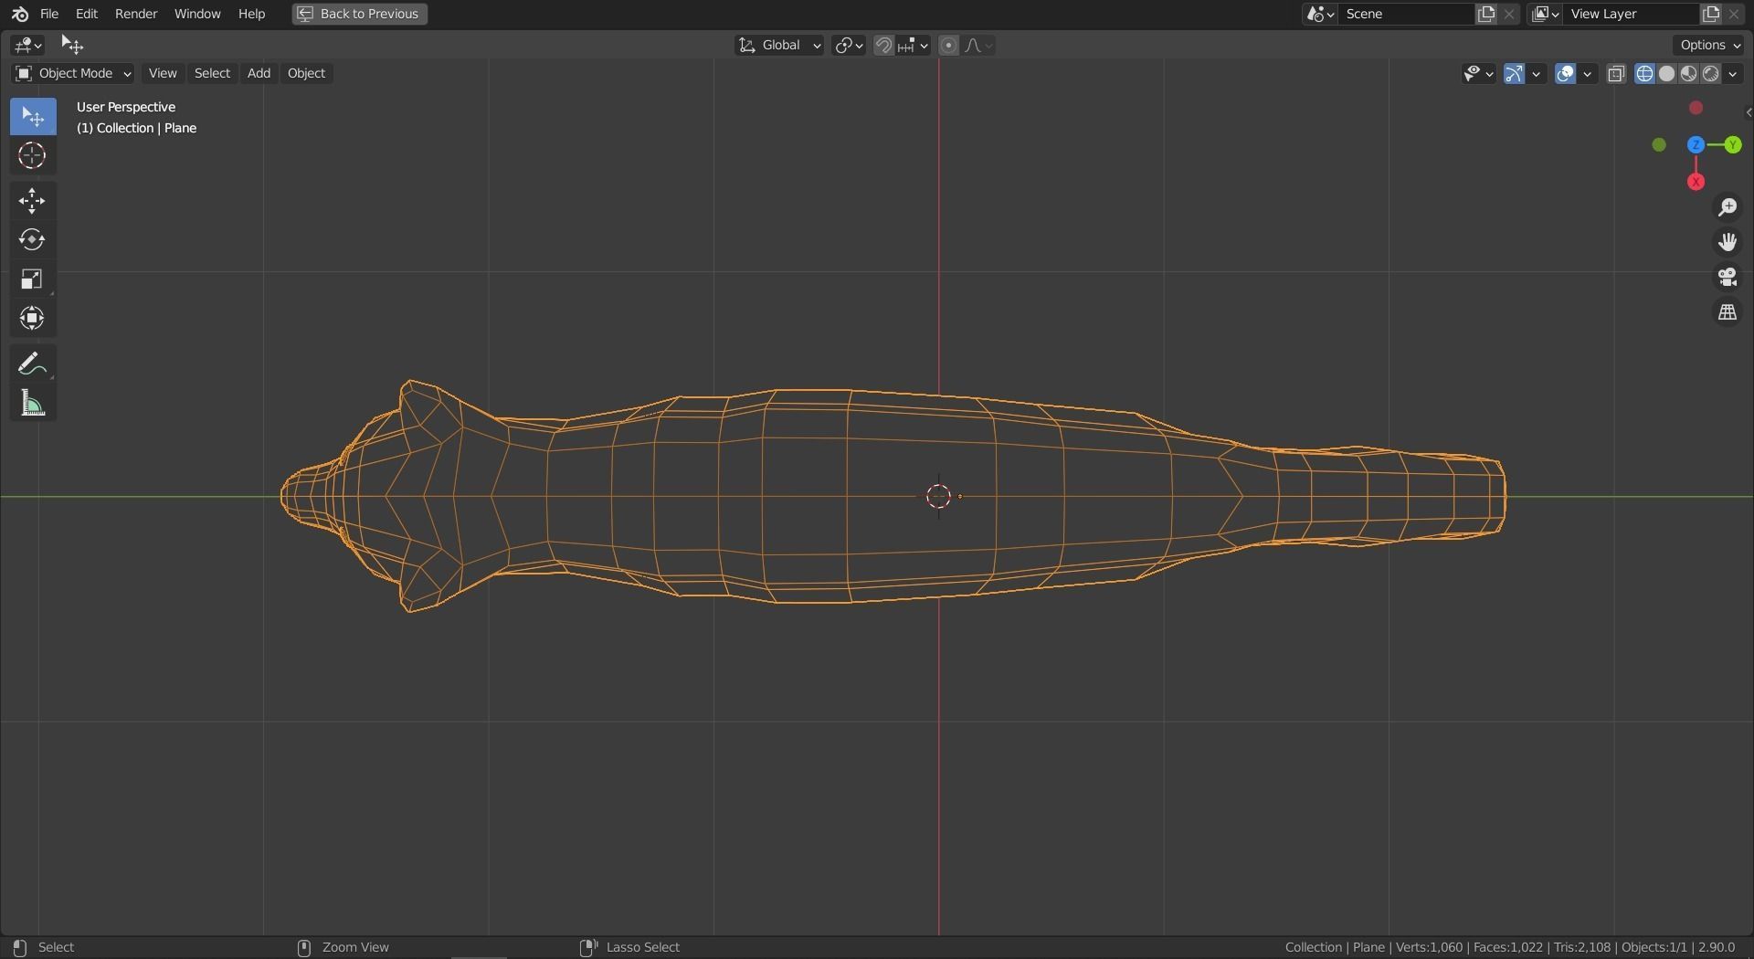Click the View Layer name field
Image resolution: width=1754 pixels, height=959 pixels.
1632,14
